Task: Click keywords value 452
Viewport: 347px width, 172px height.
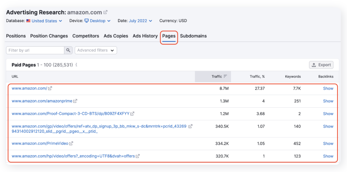Action: tap(297, 144)
